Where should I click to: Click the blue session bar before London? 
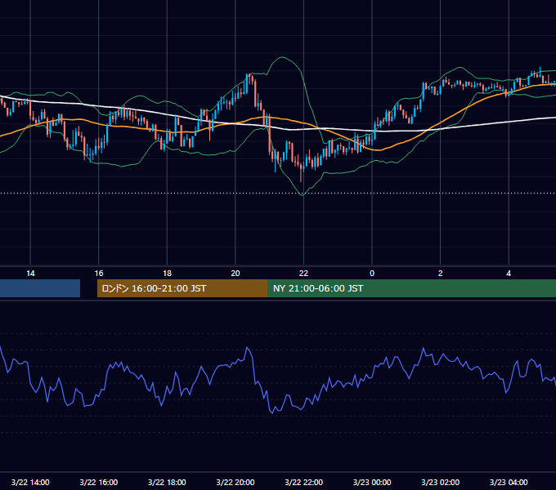coord(40,288)
